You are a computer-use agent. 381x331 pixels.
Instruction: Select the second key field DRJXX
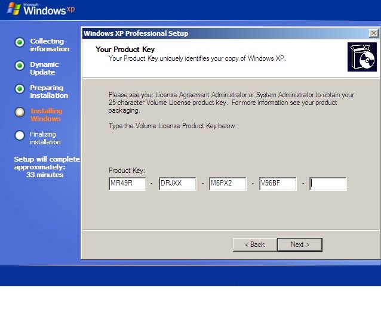177,184
